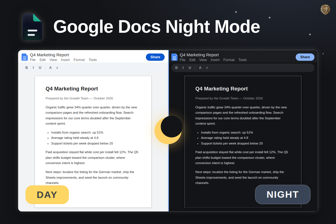Open text color A in the day pane toolbar
Viewport: 336px width, 224px height.
(50, 68)
